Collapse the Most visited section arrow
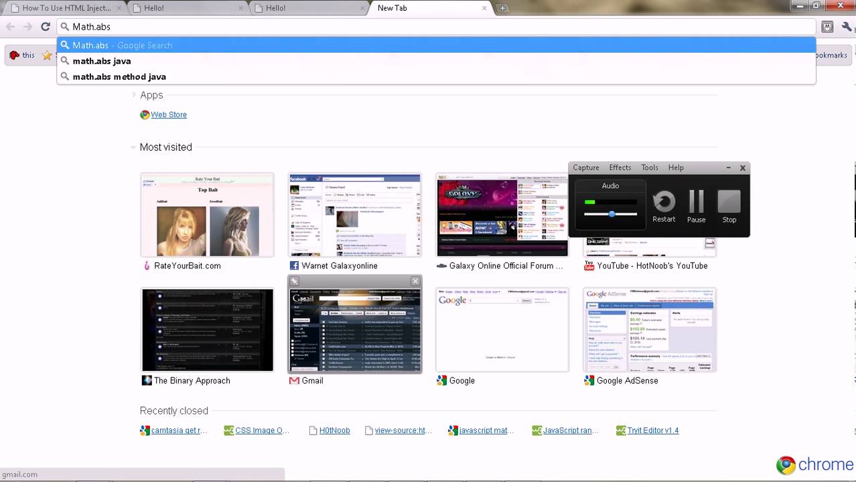856x482 pixels. coord(134,147)
